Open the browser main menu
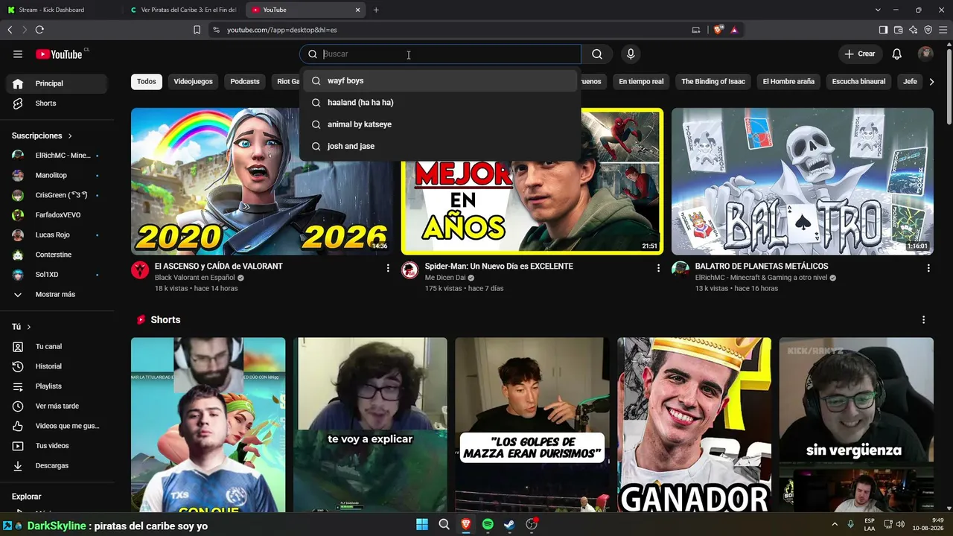 click(x=943, y=30)
